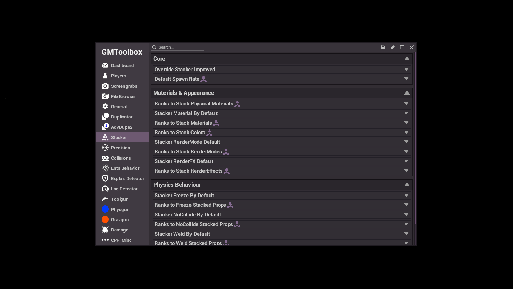Click the Screengrabs camera icon
The image size is (513, 289).
coord(105,86)
